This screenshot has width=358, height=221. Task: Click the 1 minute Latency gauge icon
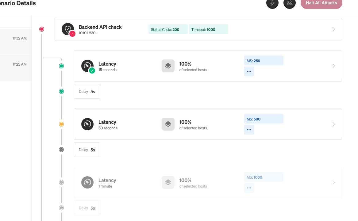click(87, 182)
